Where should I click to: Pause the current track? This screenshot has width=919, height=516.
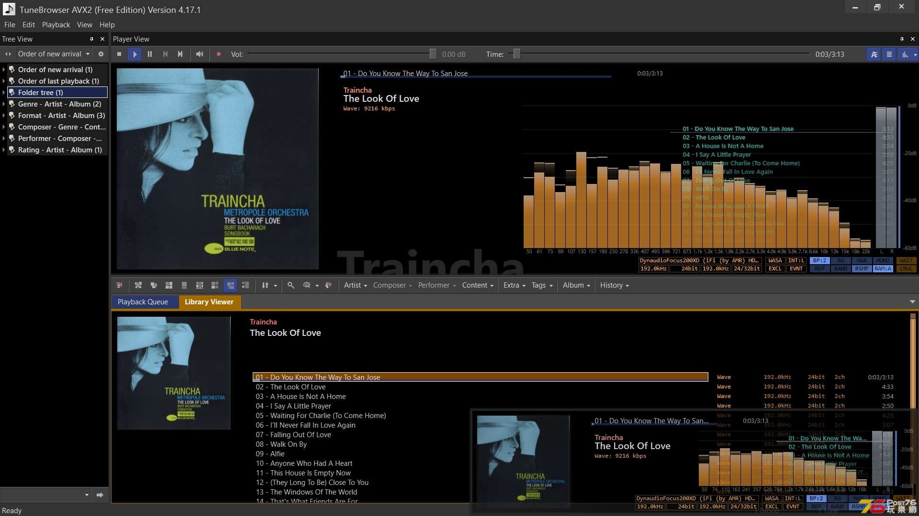(x=150, y=54)
